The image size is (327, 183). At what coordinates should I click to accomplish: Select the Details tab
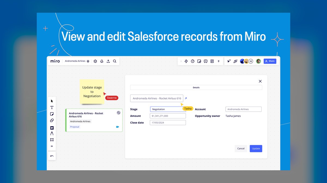pos(196,88)
